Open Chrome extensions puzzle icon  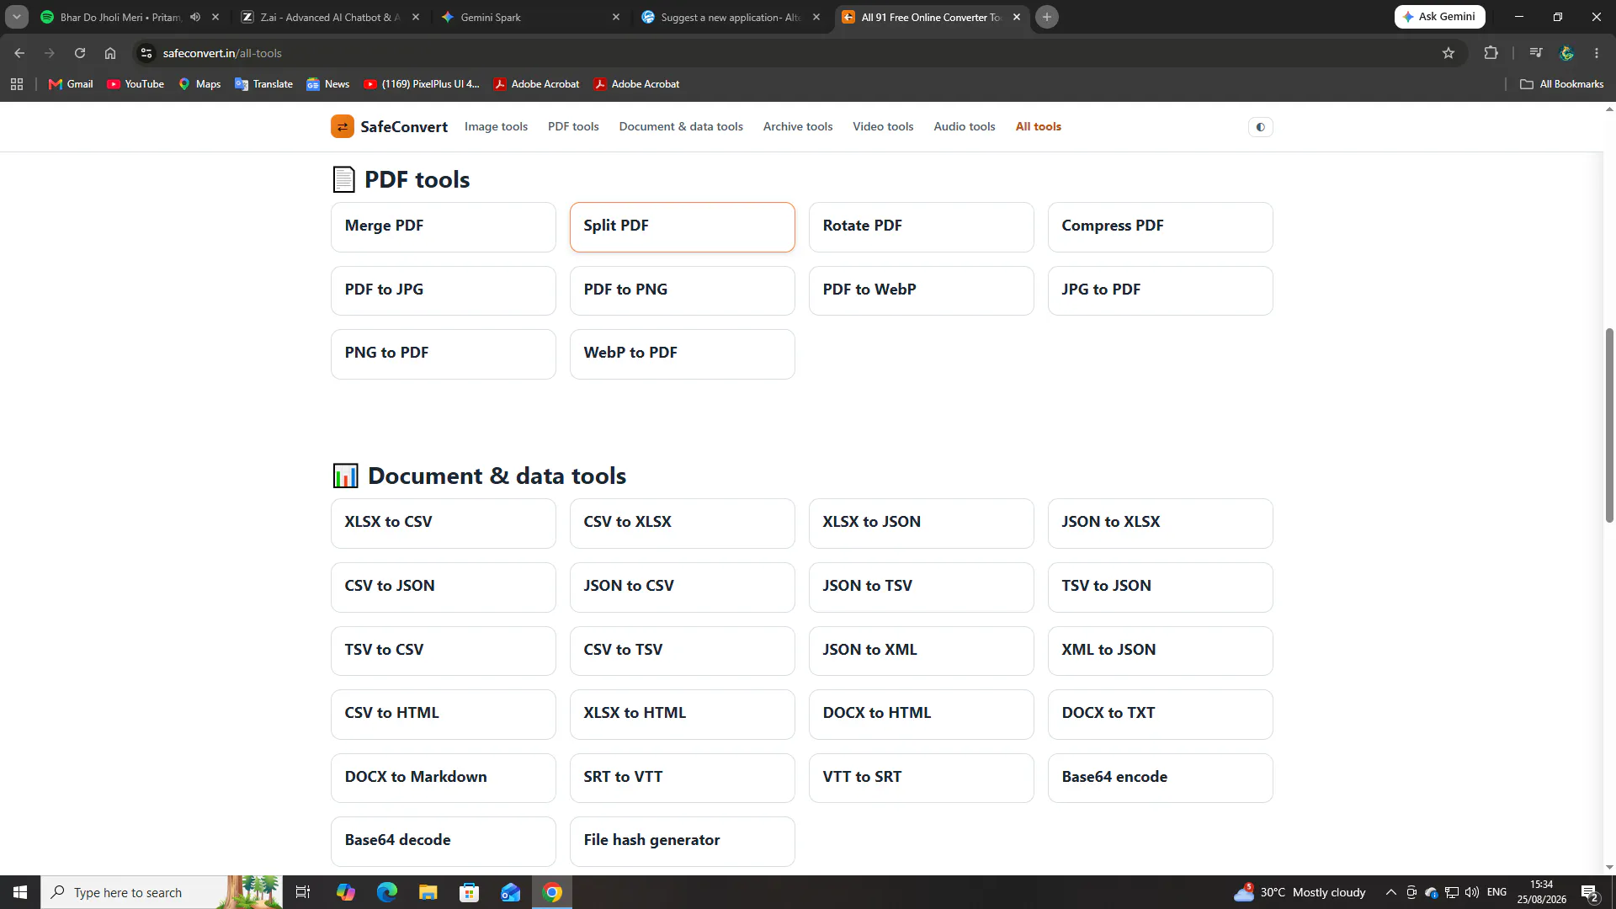[1491, 53]
